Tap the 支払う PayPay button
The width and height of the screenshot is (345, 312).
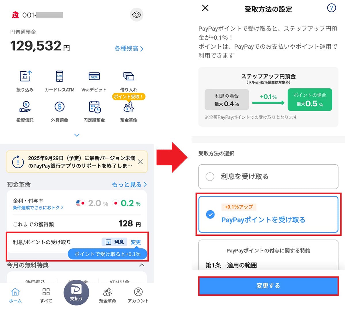76,292
